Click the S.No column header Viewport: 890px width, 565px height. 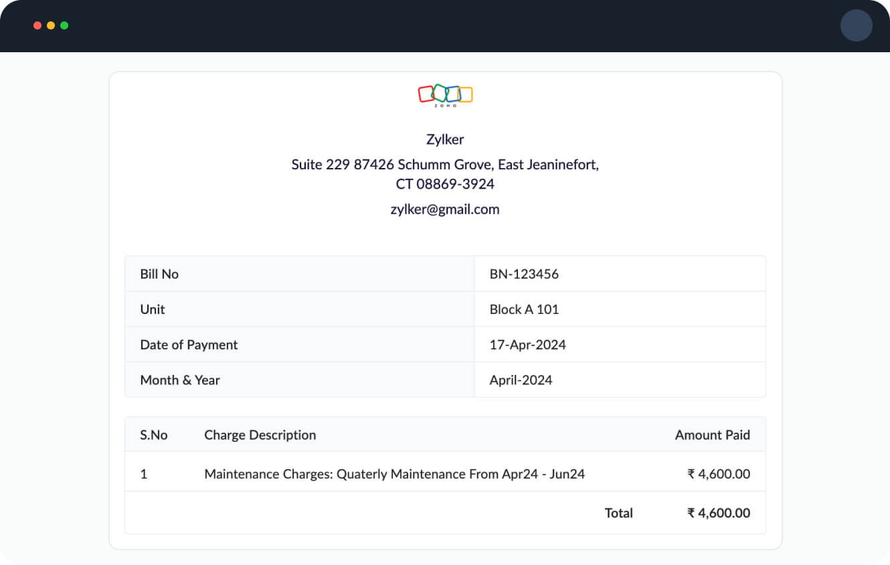tap(153, 434)
